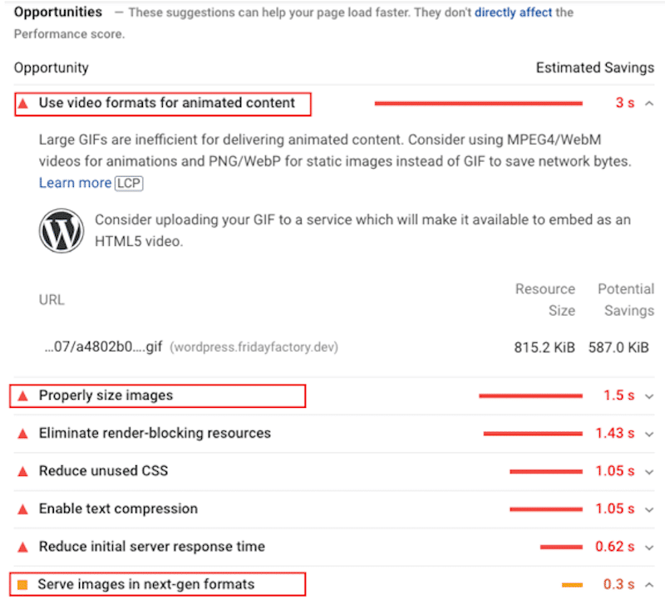
Task: Collapse the Use video formats audit chevron
Action: click(649, 104)
